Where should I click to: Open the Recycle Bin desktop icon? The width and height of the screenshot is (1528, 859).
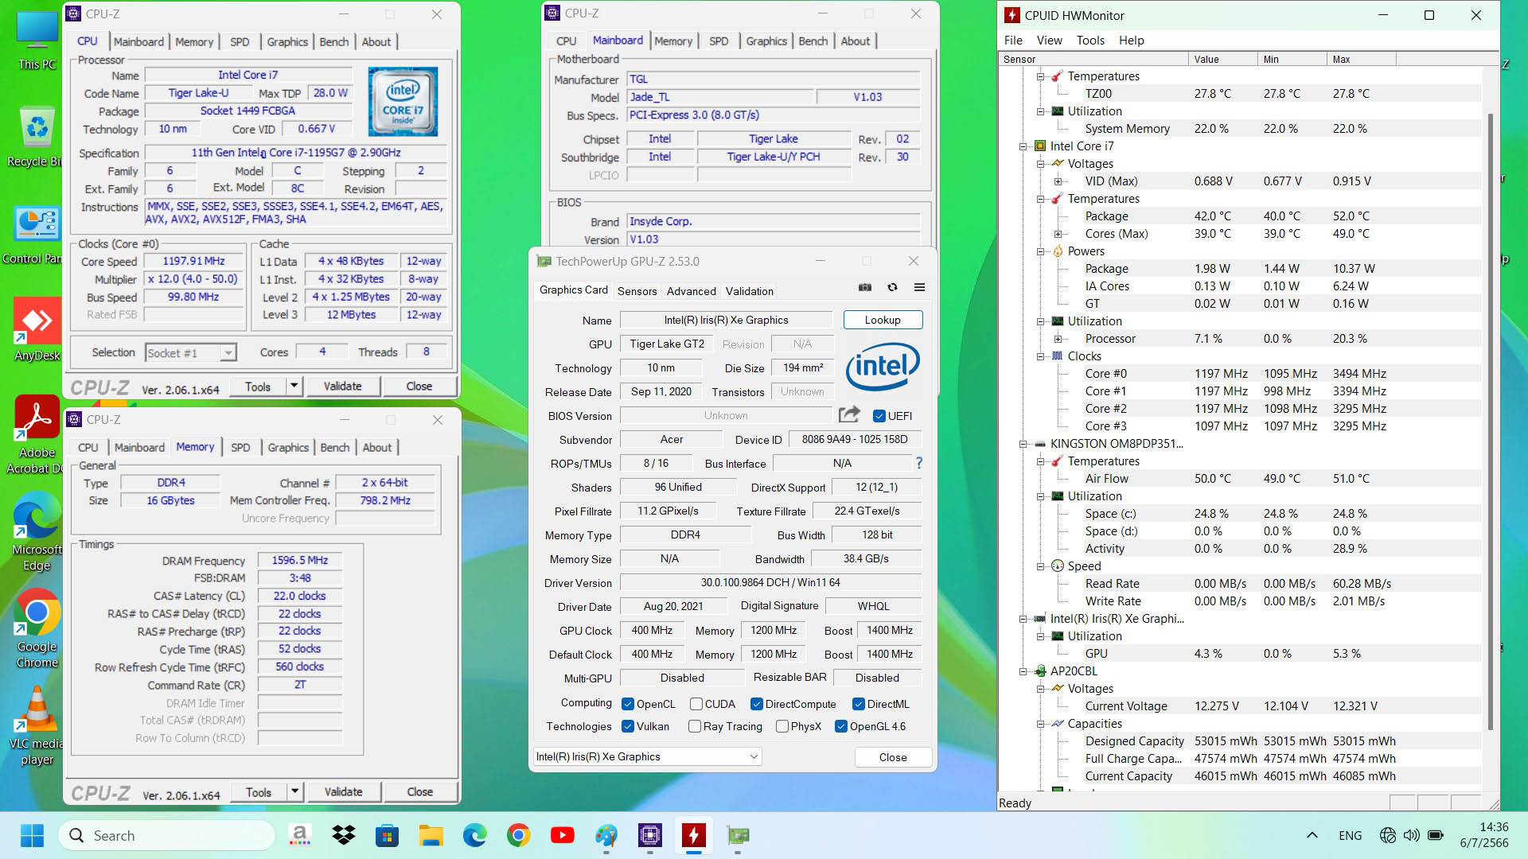point(37,137)
